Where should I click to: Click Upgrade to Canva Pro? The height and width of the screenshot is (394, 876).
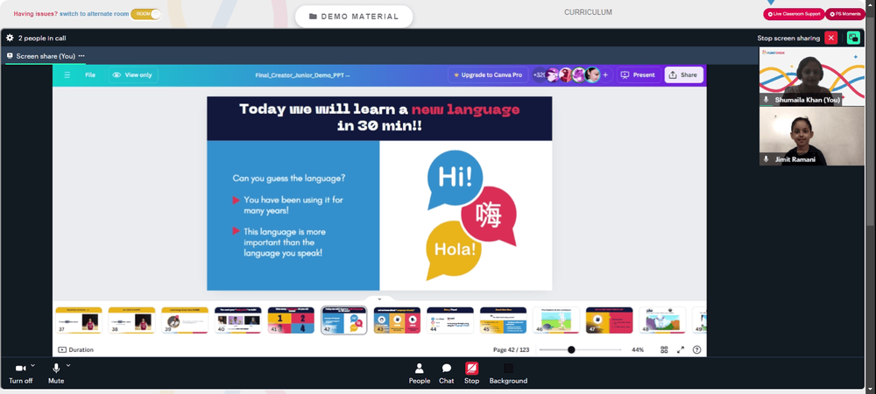(x=488, y=74)
